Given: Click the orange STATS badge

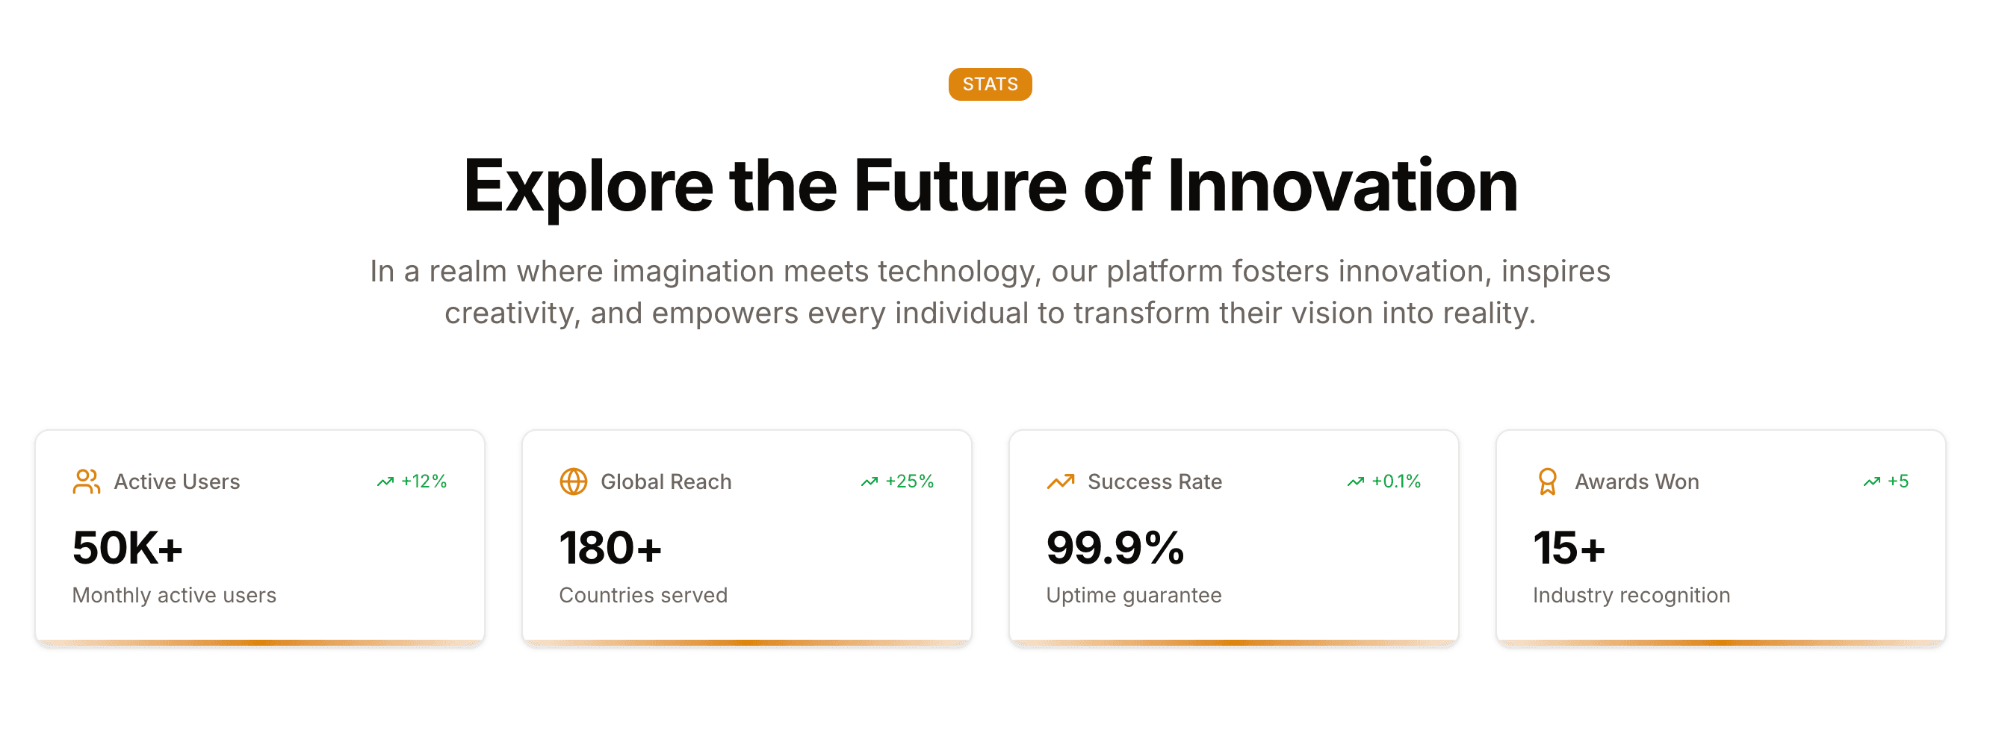Looking at the screenshot, I should click(x=990, y=84).
